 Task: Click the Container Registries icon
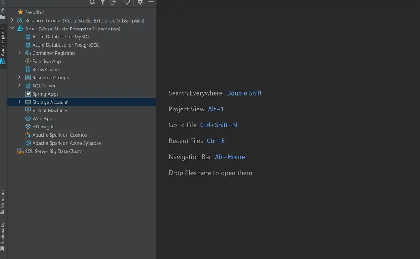[28, 53]
